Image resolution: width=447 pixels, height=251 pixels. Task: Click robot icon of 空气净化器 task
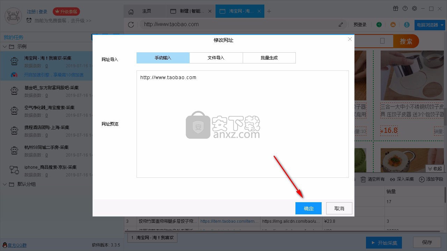pos(14,111)
